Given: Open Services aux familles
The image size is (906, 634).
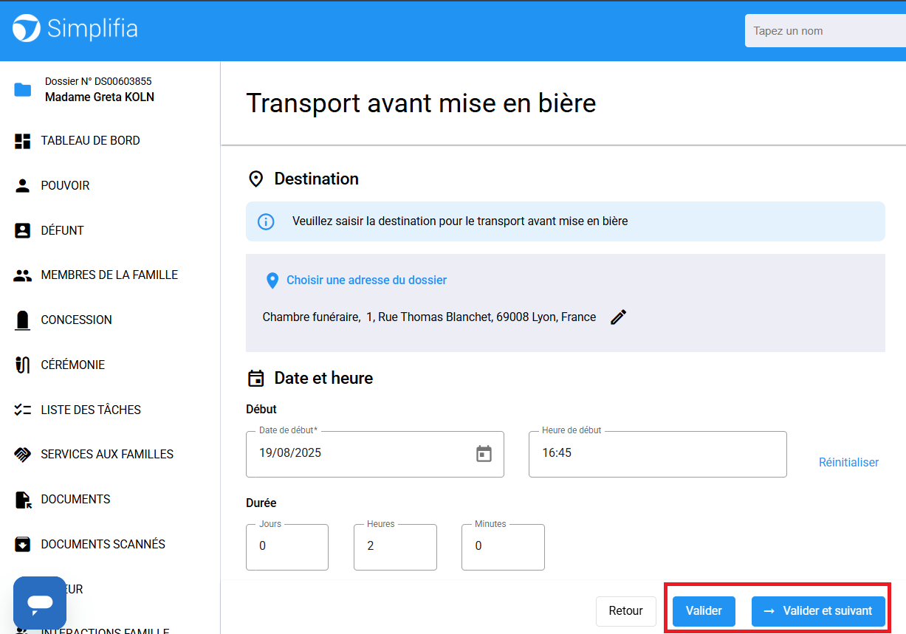Looking at the screenshot, I should click(x=107, y=455).
